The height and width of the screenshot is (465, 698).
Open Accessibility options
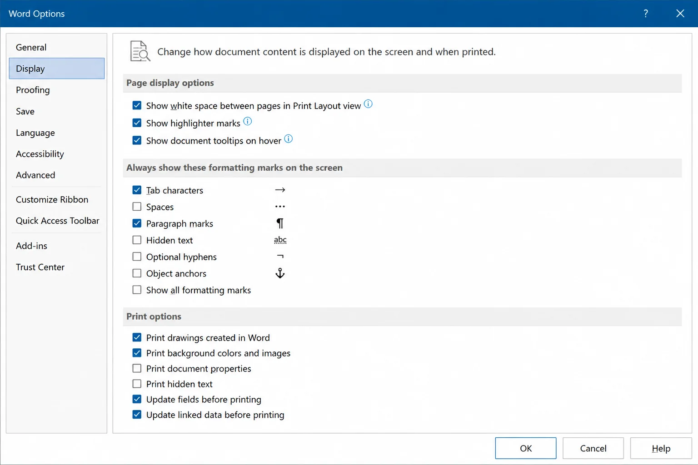(x=57, y=154)
